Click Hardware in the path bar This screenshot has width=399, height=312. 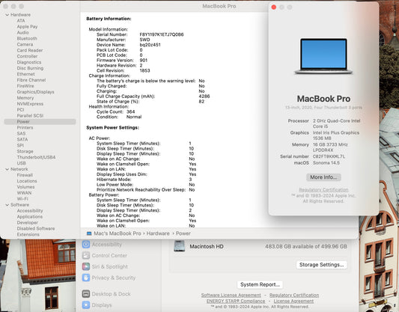pyautogui.click(x=158, y=233)
